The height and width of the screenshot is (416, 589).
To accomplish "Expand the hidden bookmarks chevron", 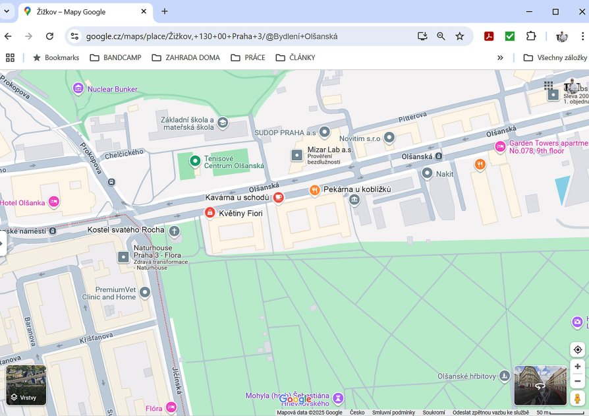I will tap(500, 57).
